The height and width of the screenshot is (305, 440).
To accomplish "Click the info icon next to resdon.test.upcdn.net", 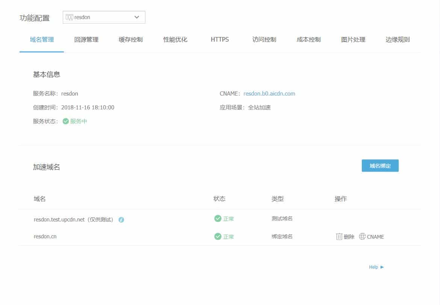I will pyautogui.click(x=121, y=220).
